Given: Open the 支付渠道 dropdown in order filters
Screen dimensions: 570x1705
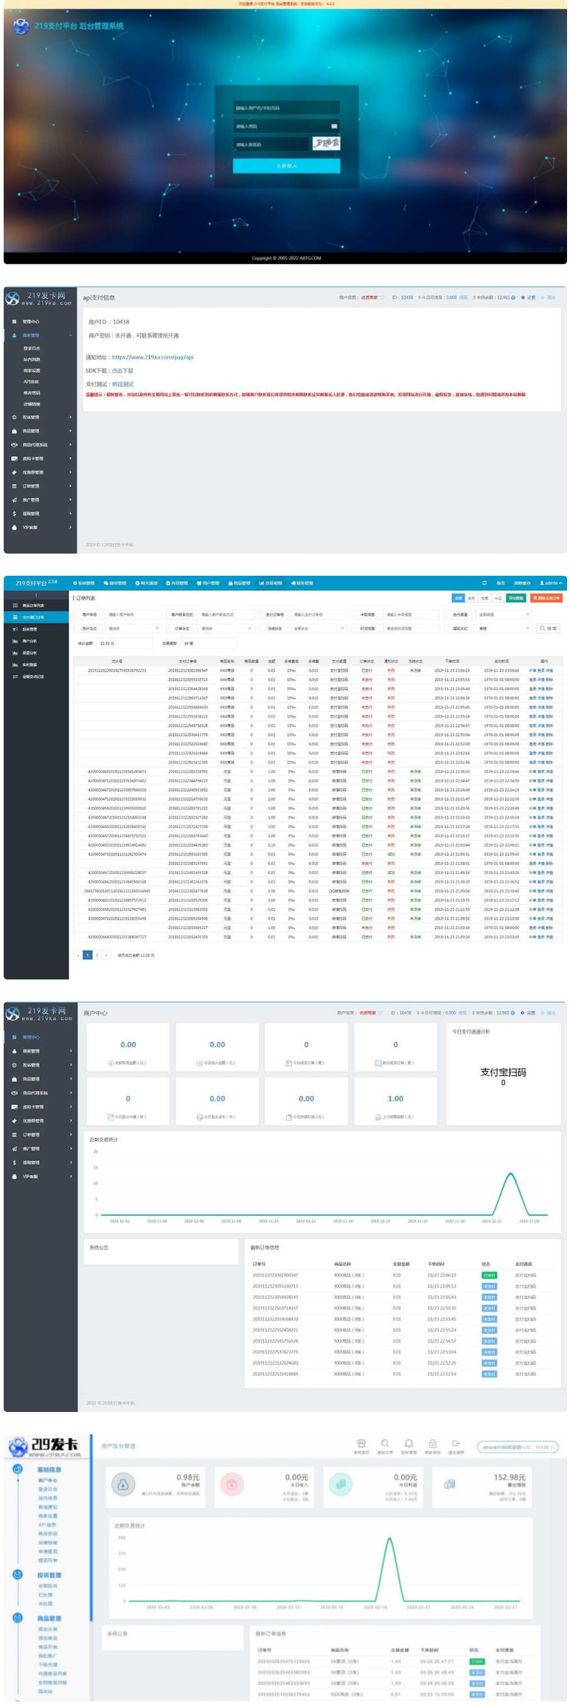Looking at the screenshot, I should [x=504, y=614].
